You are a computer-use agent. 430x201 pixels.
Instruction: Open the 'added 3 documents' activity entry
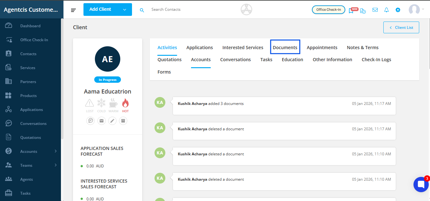pyautogui.click(x=284, y=106)
